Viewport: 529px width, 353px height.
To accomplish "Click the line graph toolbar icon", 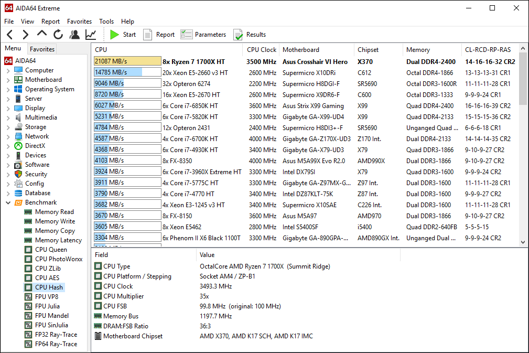I will coord(91,35).
